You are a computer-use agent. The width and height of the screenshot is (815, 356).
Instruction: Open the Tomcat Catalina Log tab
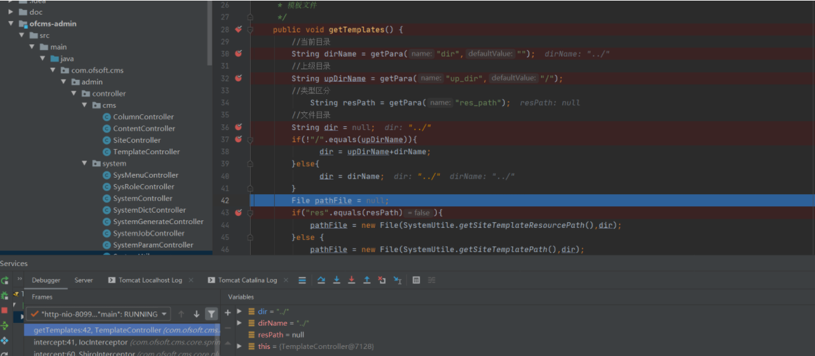247,280
